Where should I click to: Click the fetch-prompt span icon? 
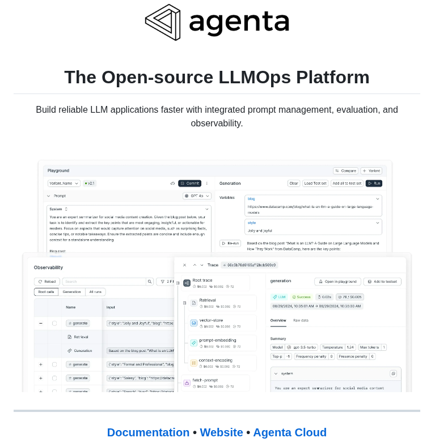pos(187,383)
